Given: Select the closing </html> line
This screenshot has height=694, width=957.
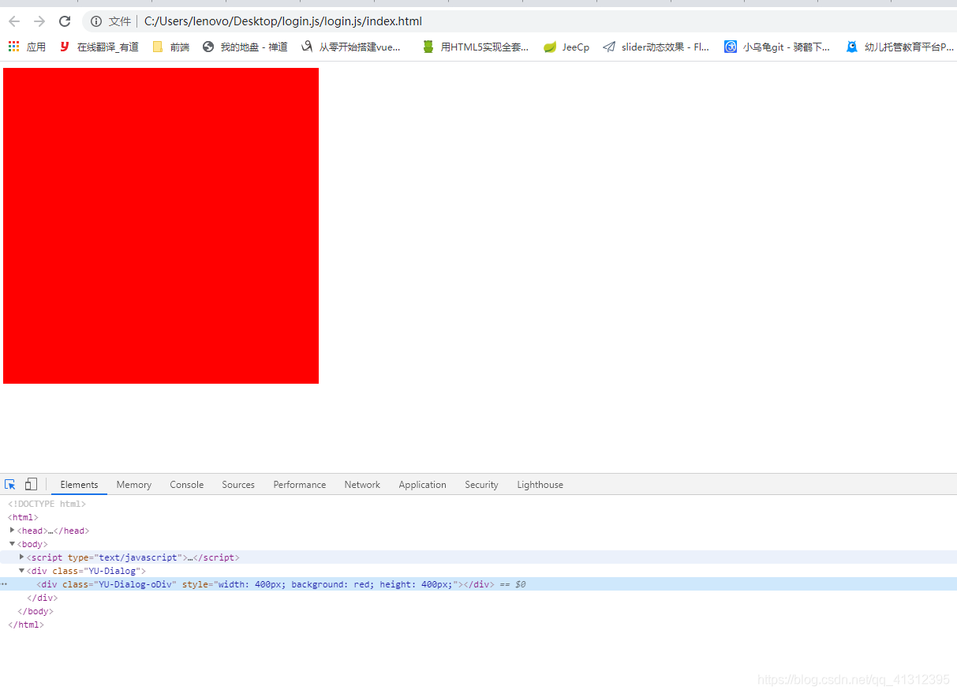Looking at the screenshot, I should (26, 625).
